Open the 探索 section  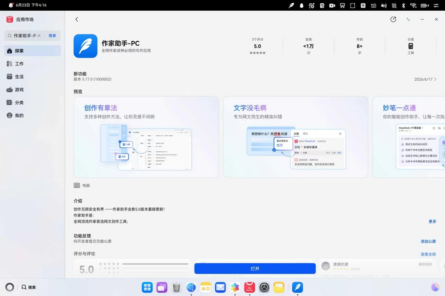[x=33, y=51]
